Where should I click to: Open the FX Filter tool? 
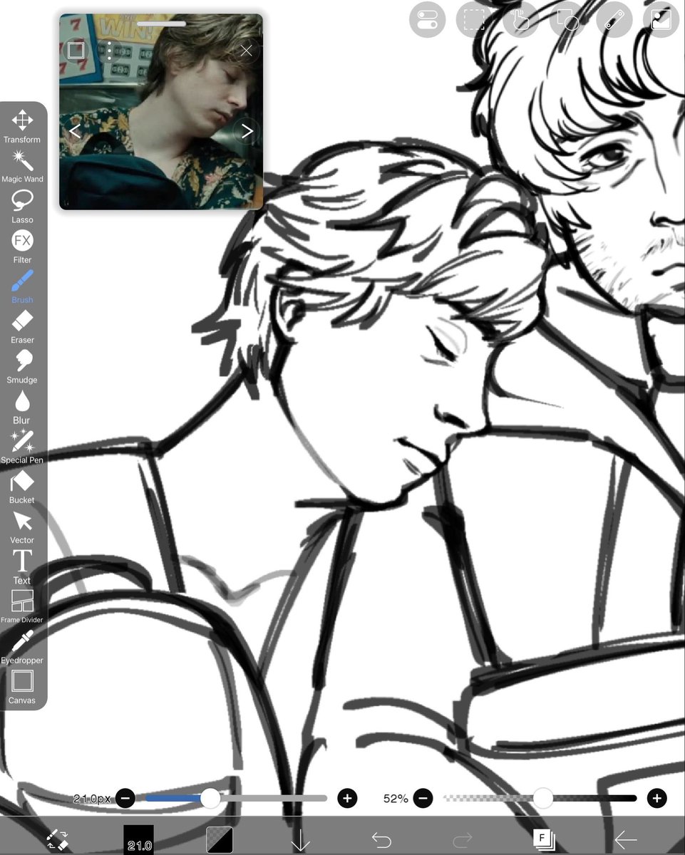(x=22, y=247)
